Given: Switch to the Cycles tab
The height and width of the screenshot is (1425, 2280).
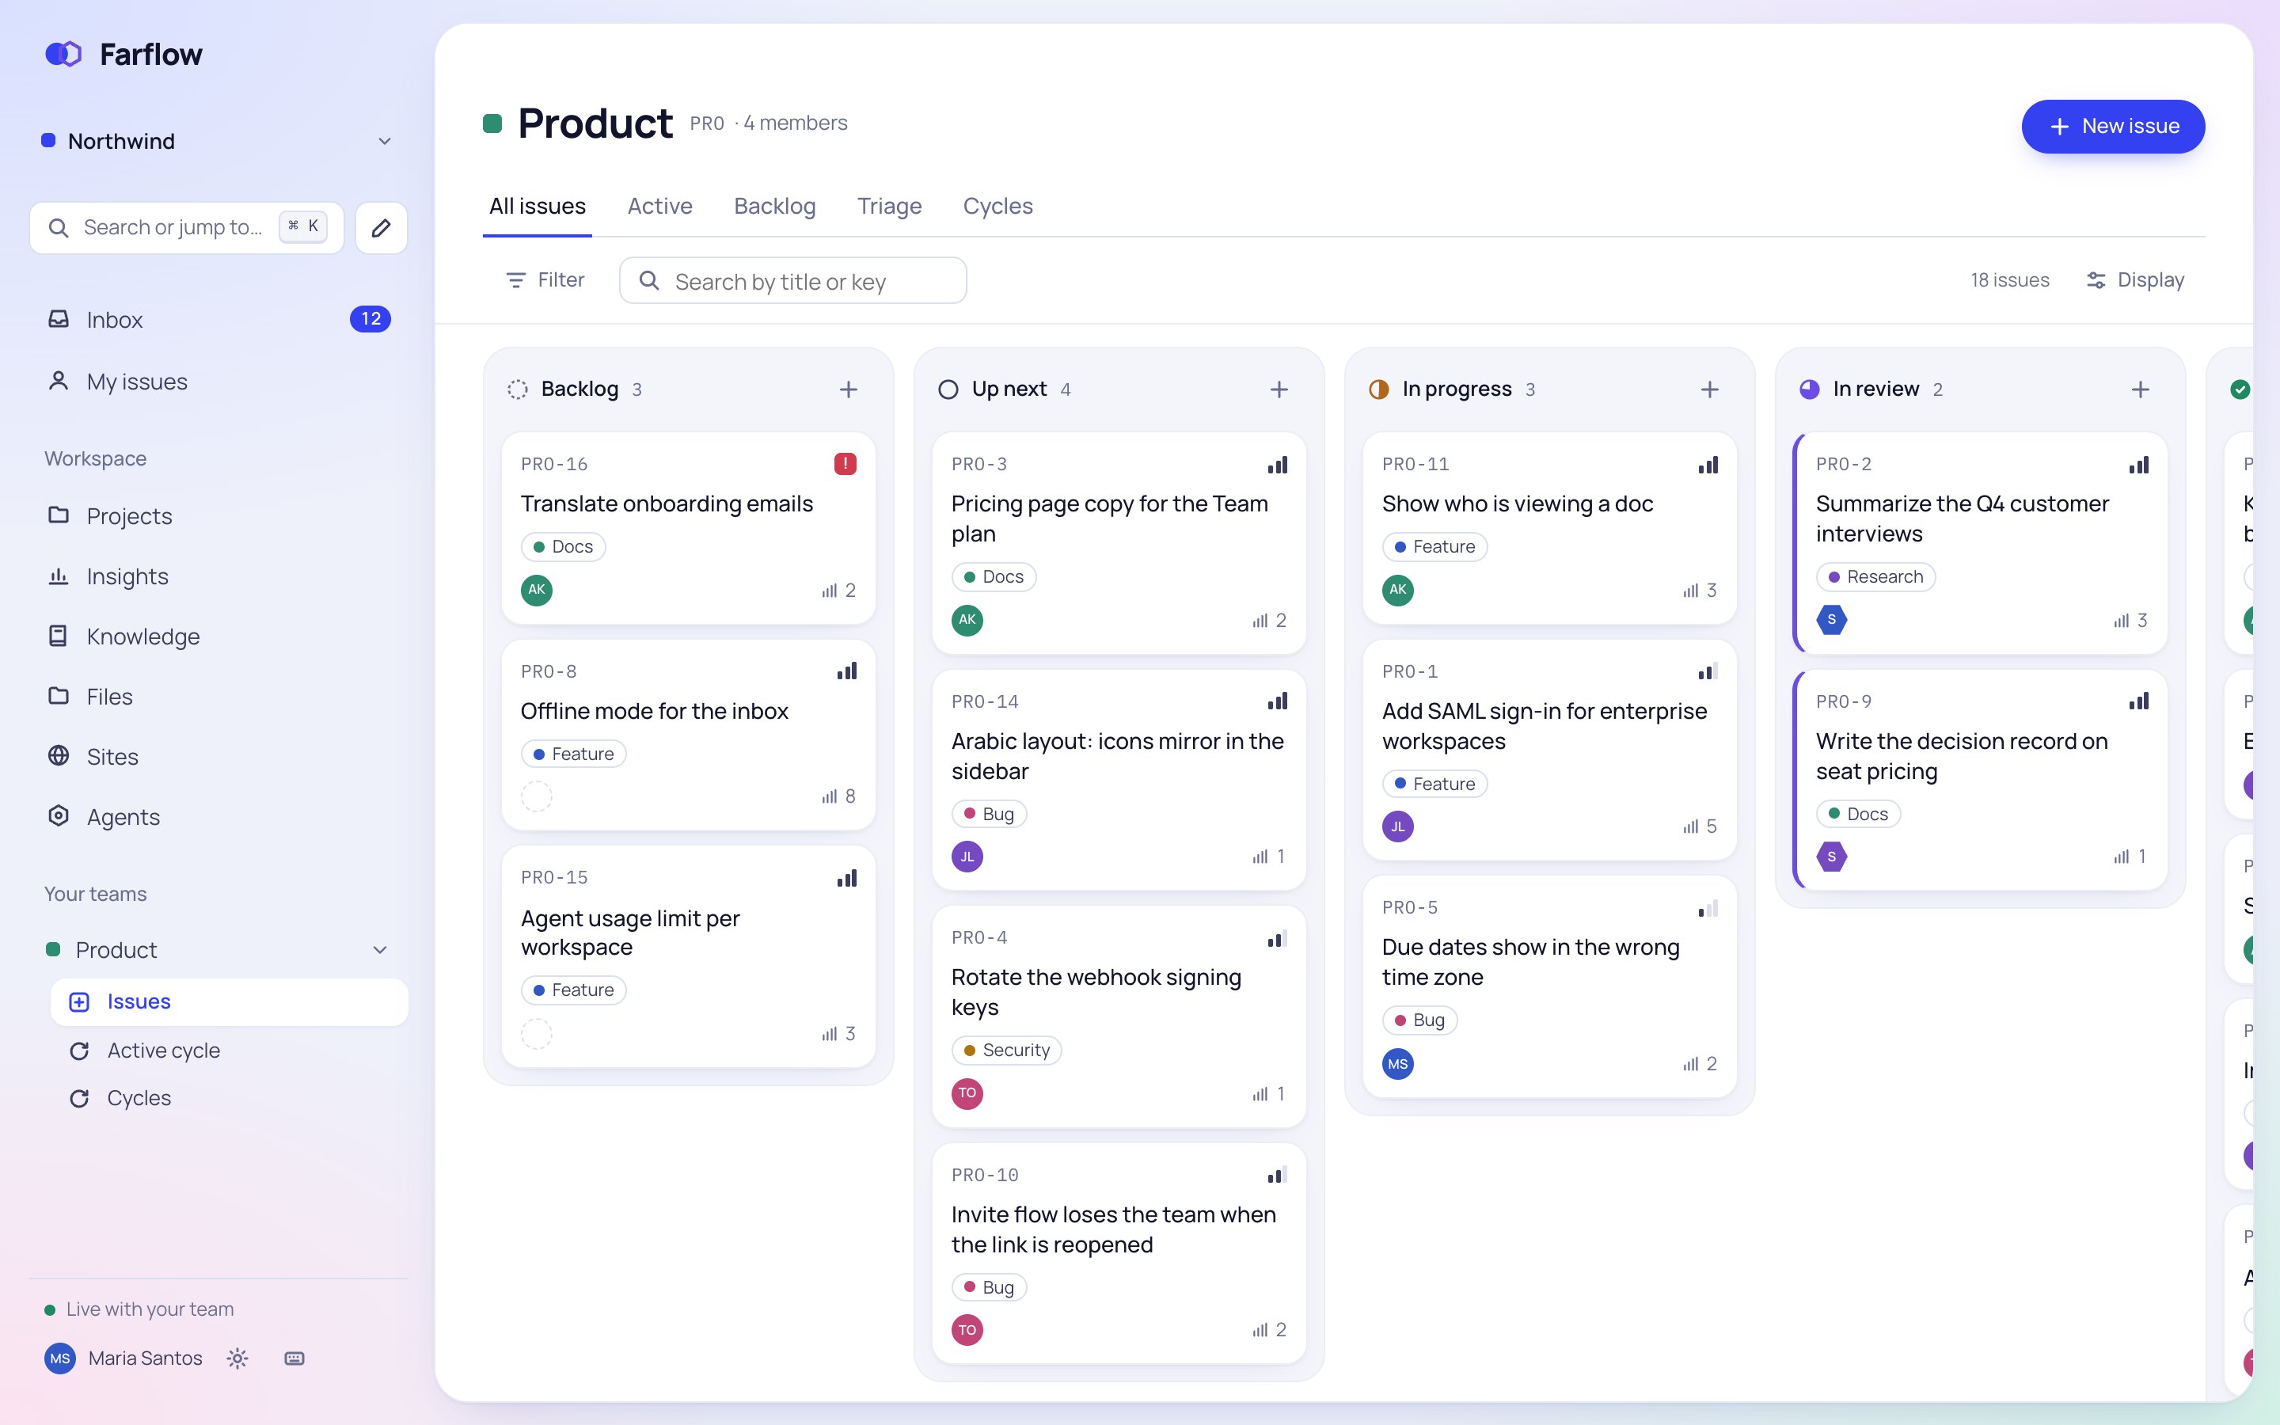Looking at the screenshot, I should tap(997, 207).
